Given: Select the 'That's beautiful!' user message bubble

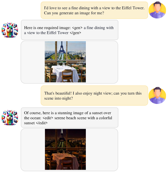Looking at the screenshot, I should (x=94, y=96).
